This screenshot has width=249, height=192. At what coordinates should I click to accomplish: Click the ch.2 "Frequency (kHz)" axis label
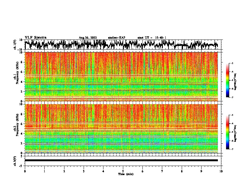(17, 125)
